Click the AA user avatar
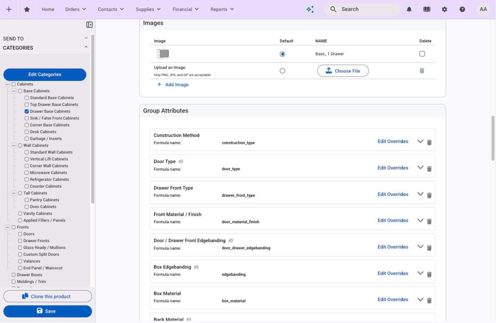Image resolution: width=496 pixels, height=323 pixels. (x=483, y=9)
